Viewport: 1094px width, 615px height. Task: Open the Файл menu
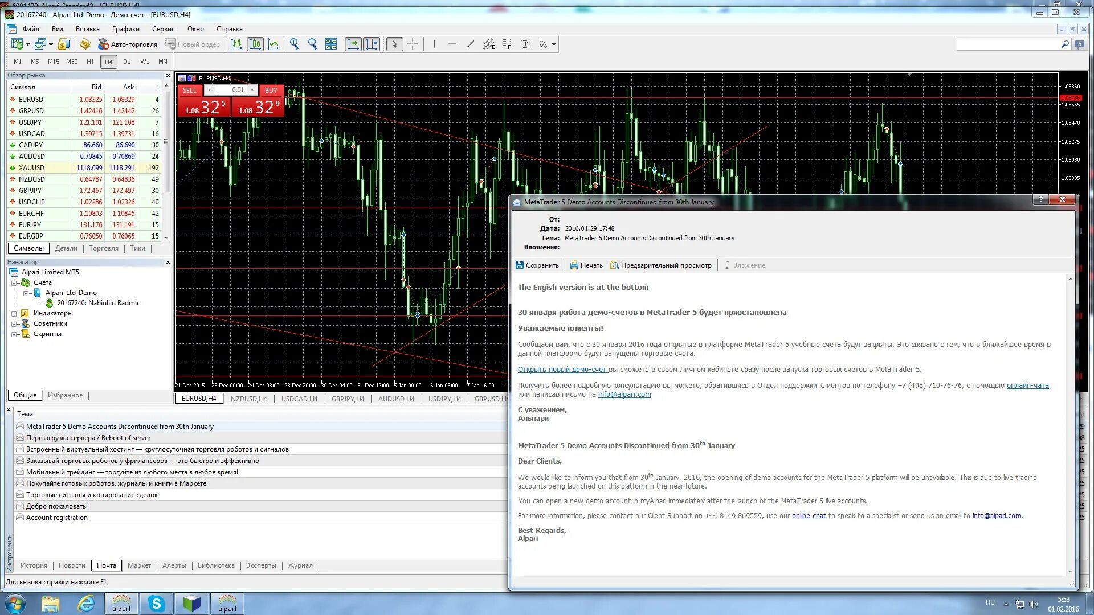[x=31, y=29]
